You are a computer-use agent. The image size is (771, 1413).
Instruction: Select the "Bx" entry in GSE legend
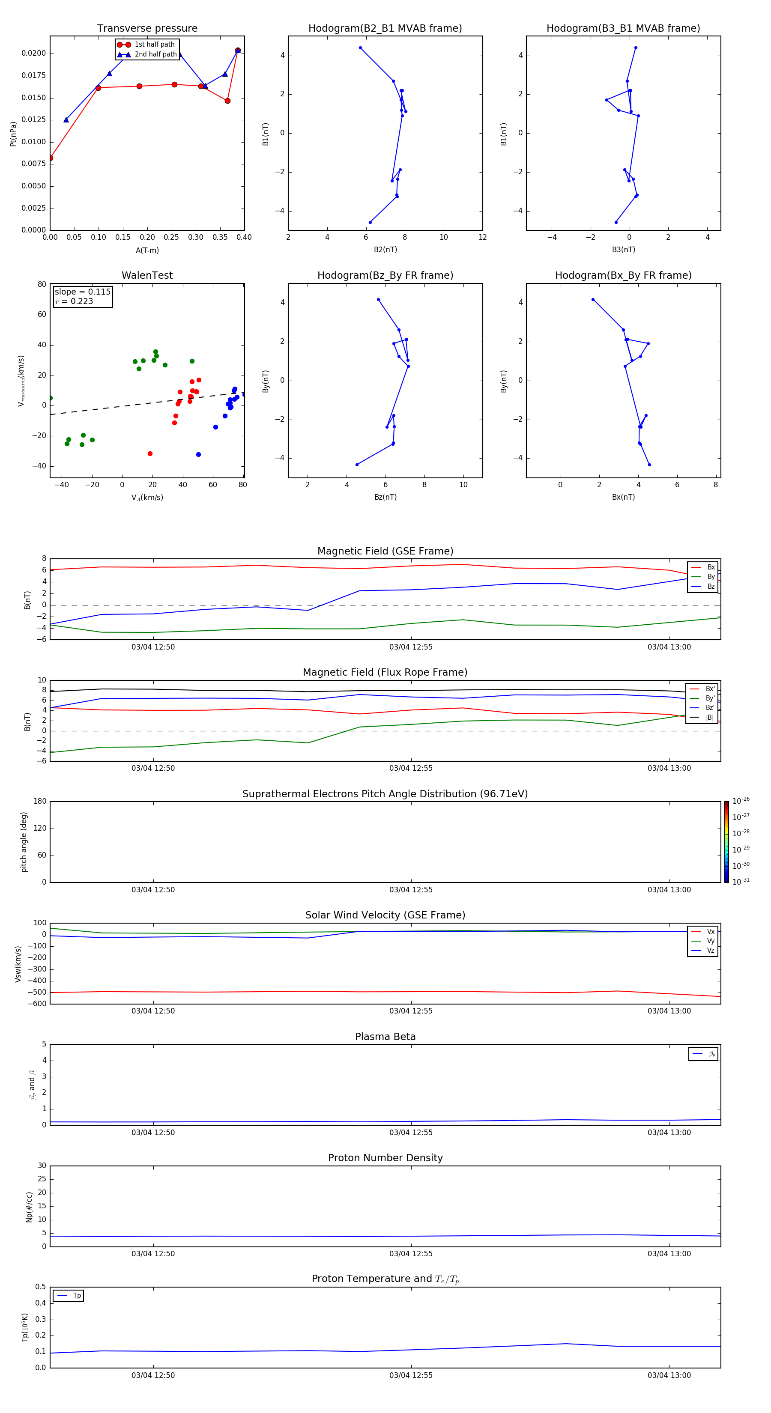pos(703,567)
